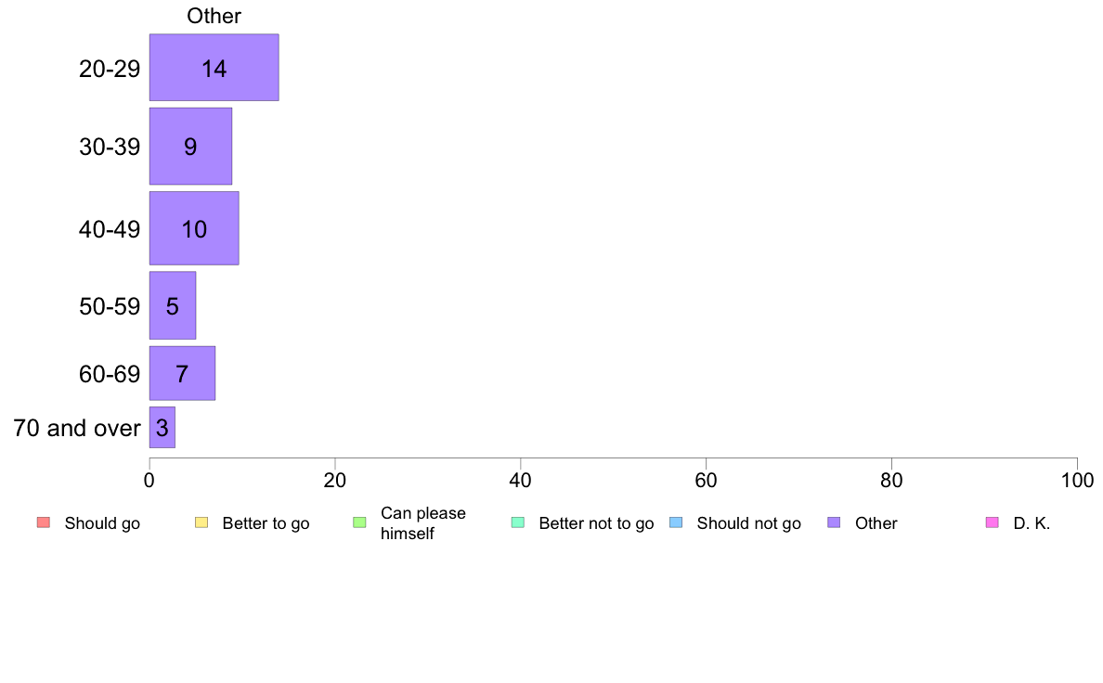Click the teal Better not to go swatch
Viewport: 1103px width, 683px height.
point(518,522)
